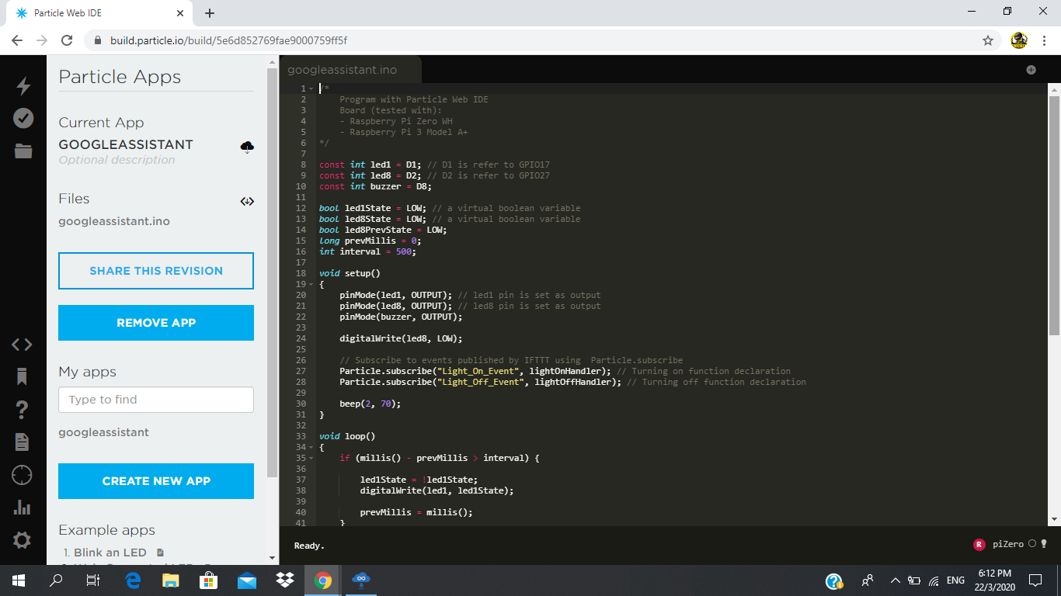
Task: Click the Windows search magnifier icon
Action: coord(56,580)
